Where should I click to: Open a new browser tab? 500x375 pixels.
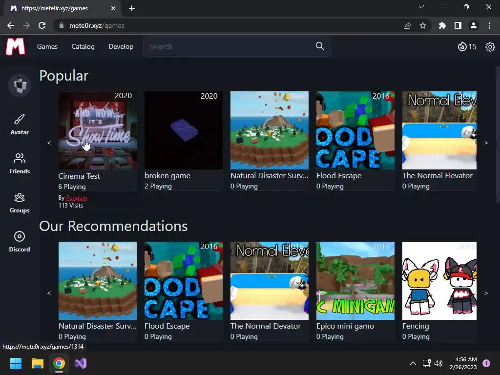132,8
